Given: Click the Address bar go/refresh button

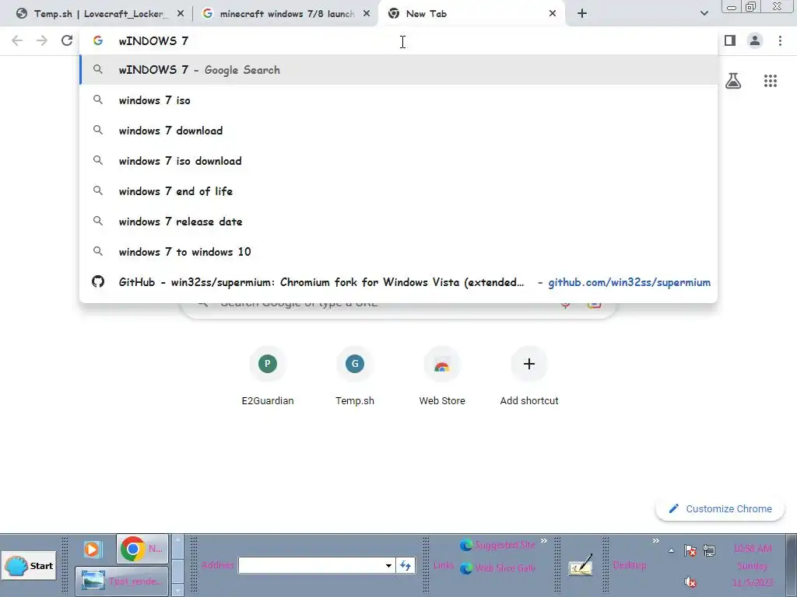Looking at the screenshot, I should (x=406, y=565).
